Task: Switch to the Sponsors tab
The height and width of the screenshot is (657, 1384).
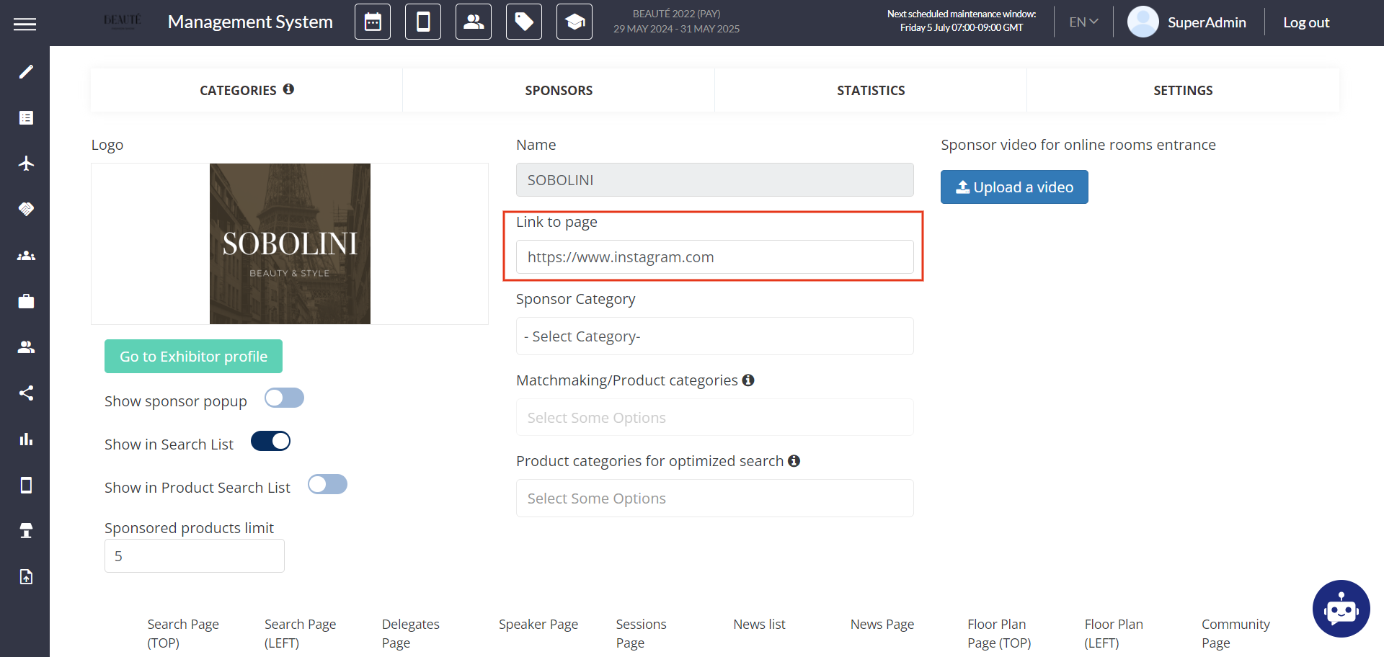Action: point(559,90)
